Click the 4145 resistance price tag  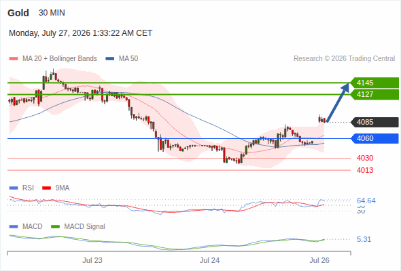coord(374,83)
